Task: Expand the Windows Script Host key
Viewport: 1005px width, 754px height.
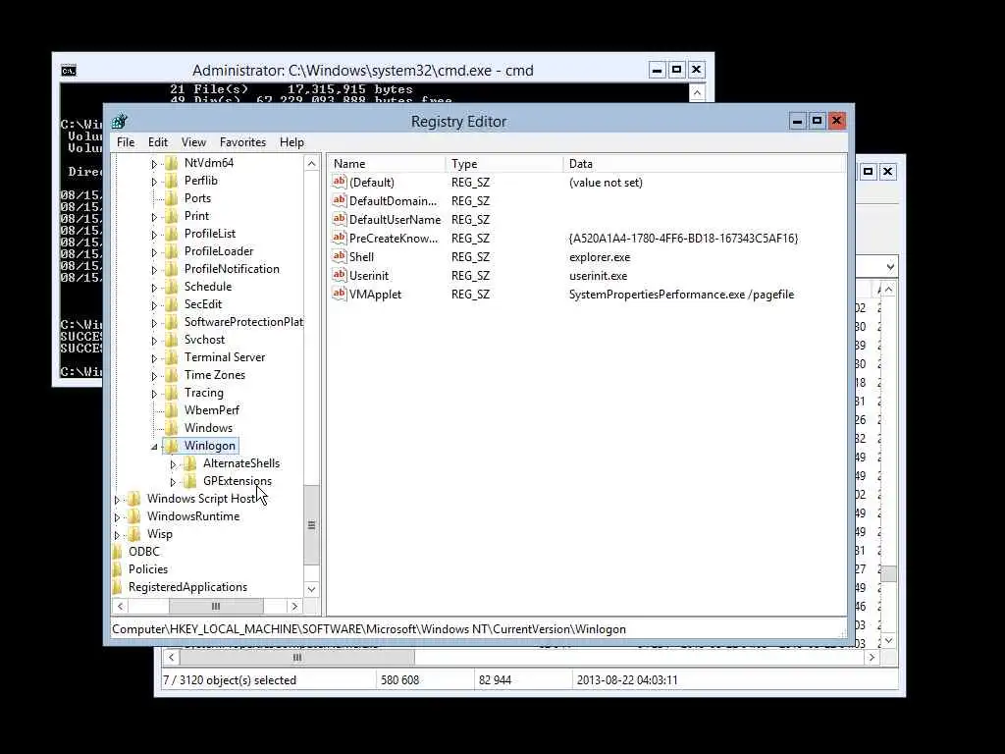Action: pyautogui.click(x=117, y=500)
